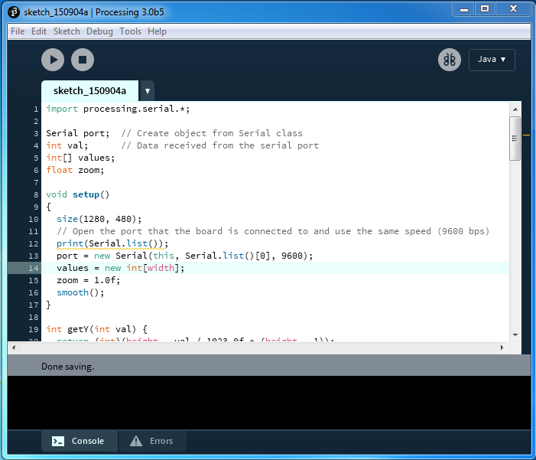Open the Tools menu
The image size is (536, 460).
[130, 31]
